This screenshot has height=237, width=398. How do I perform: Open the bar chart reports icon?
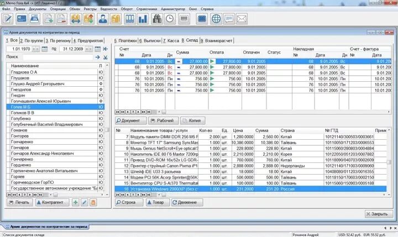(x=143, y=19)
